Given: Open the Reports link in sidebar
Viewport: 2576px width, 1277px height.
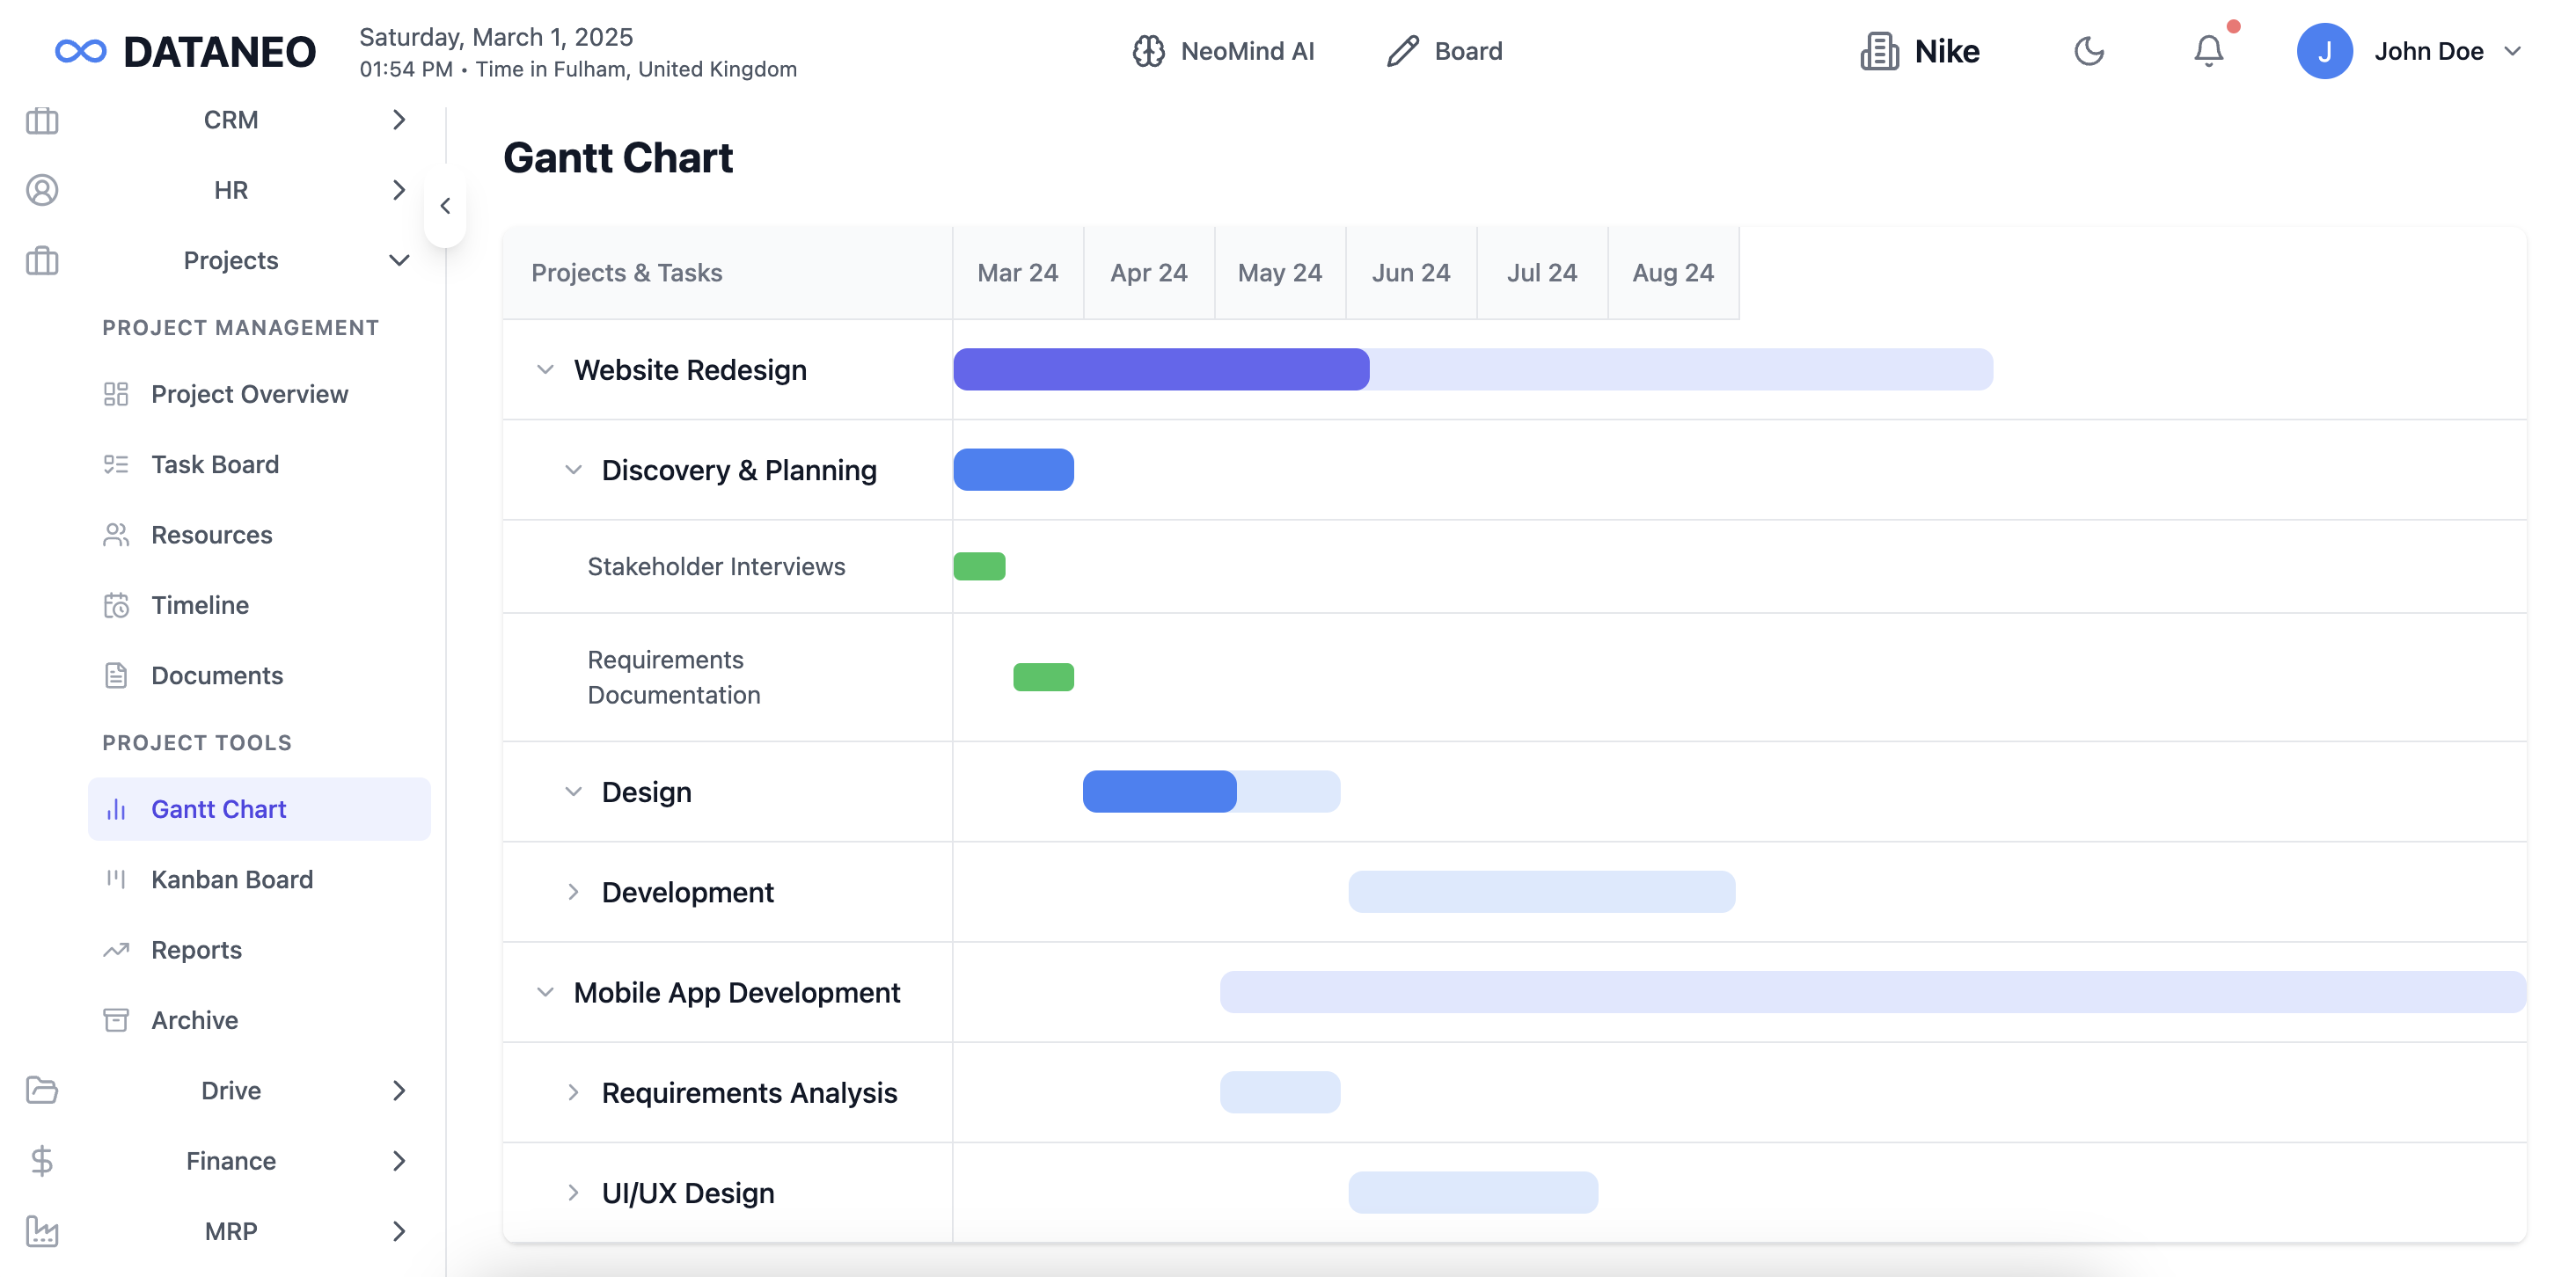Looking at the screenshot, I should [x=196, y=950].
